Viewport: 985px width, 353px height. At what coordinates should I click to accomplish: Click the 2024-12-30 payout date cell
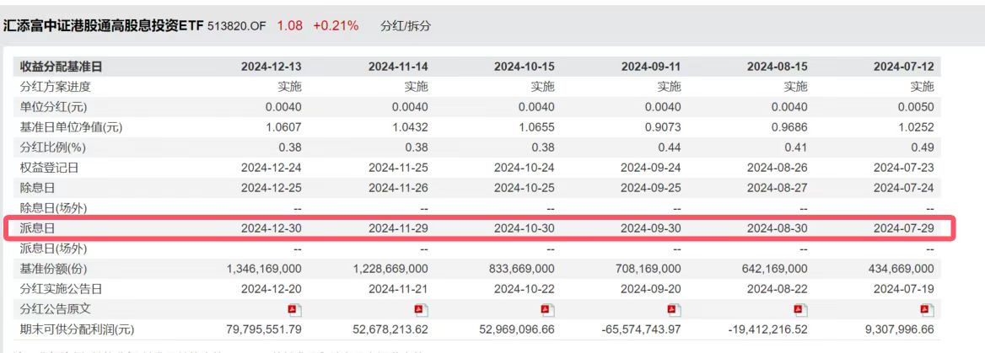pyautogui.click(x=272, y=228)
